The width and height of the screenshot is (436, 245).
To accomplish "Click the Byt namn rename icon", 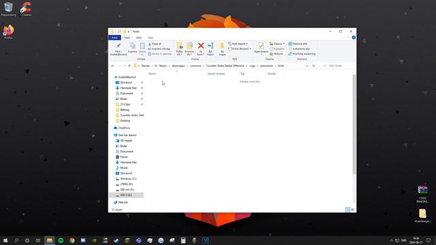I will (x=211, y=46).
